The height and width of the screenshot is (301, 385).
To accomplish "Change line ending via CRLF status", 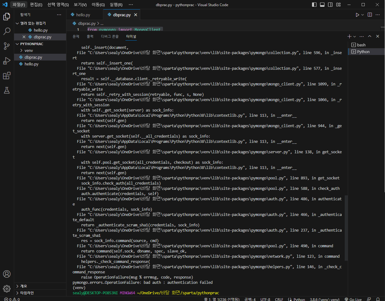I will [x=279, y=299].
